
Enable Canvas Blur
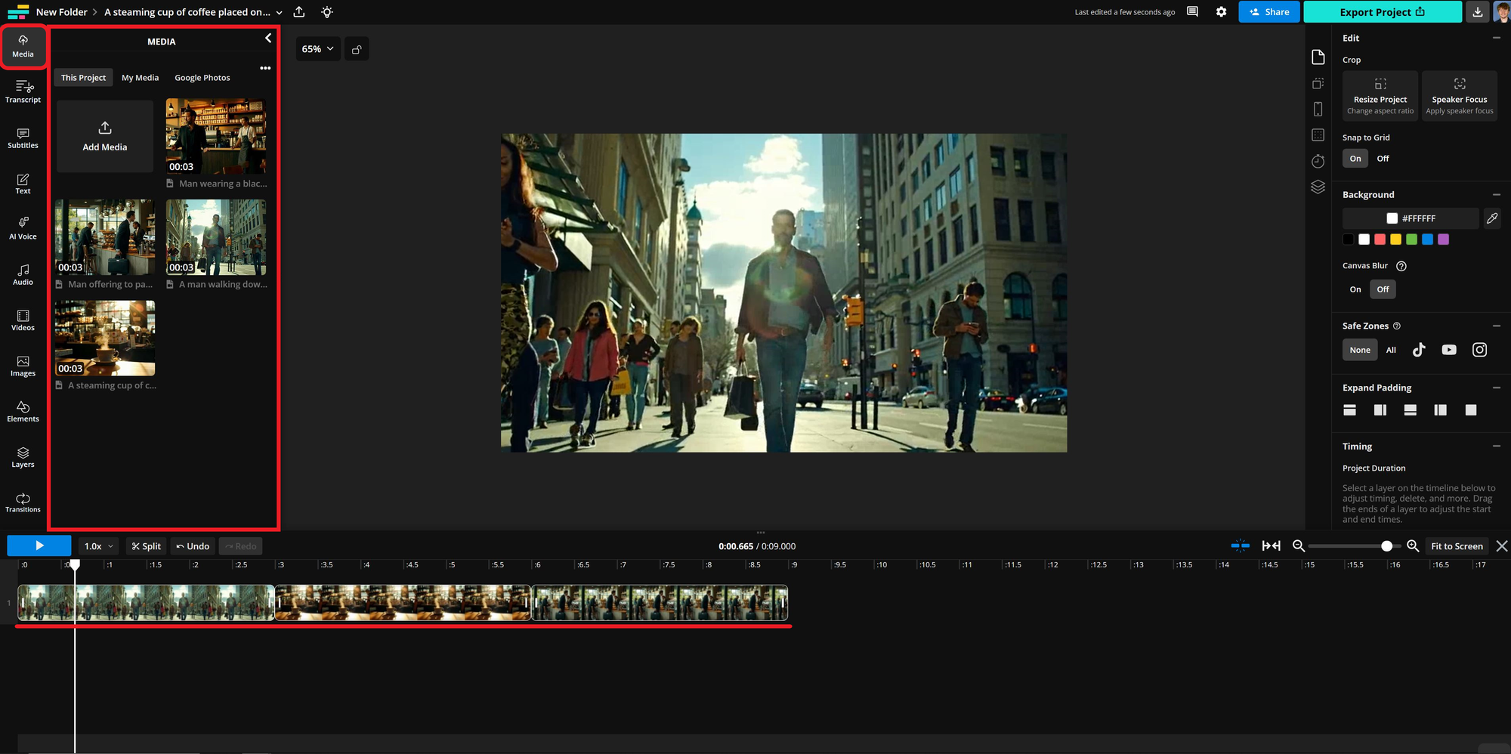(1355, 289)
